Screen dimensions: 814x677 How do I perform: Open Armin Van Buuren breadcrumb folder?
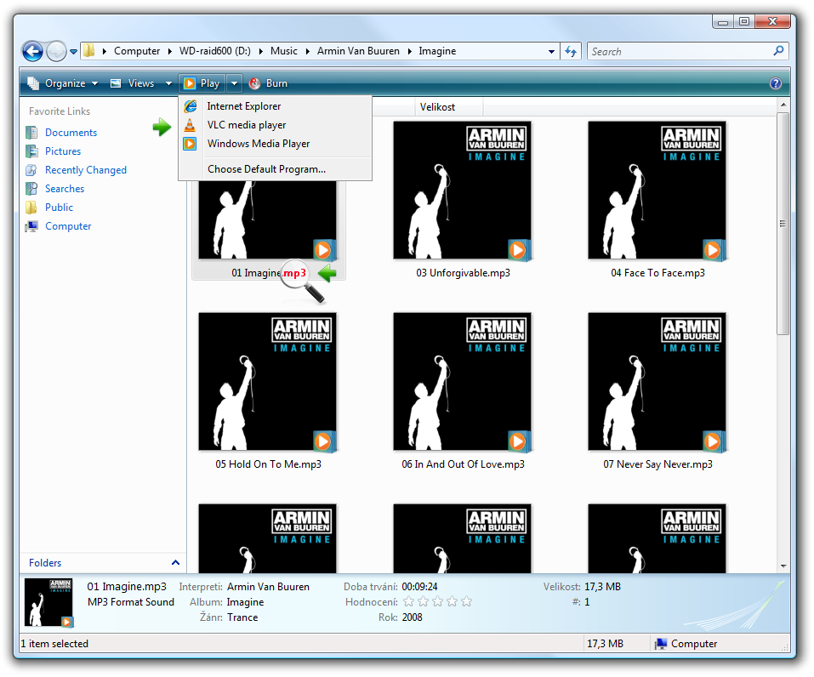point(358,51)
